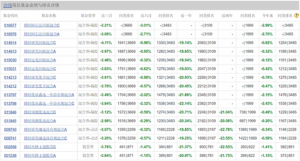
Task: Select the -2.15% year-to-date cell
Action: click(267, 95)
